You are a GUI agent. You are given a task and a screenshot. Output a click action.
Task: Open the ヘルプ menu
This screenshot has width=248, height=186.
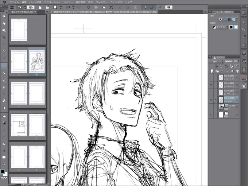pyautogui.click(x=128, y=2)
